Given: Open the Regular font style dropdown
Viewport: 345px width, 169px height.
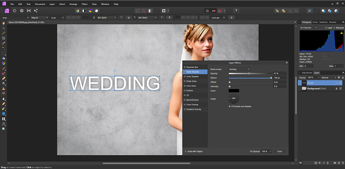Looking at the screenshot, I should pos(40,18).
